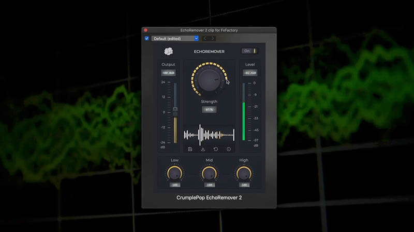Uncheck the plugin enable checkbox
This screenshot has height=232, width=414.
tap(147, 38)
